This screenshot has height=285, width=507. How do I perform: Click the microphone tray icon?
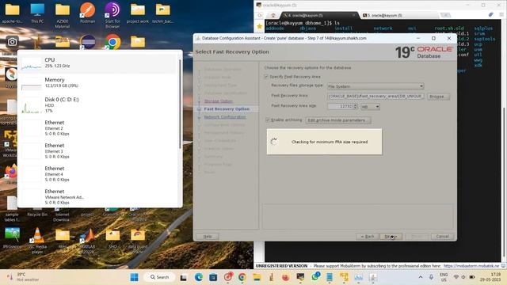tap(431, 277)
